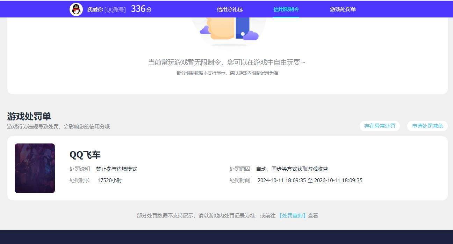Screen dimensions: 453x244
Task: Click the 处罚时长 field label
Action: 80,180
